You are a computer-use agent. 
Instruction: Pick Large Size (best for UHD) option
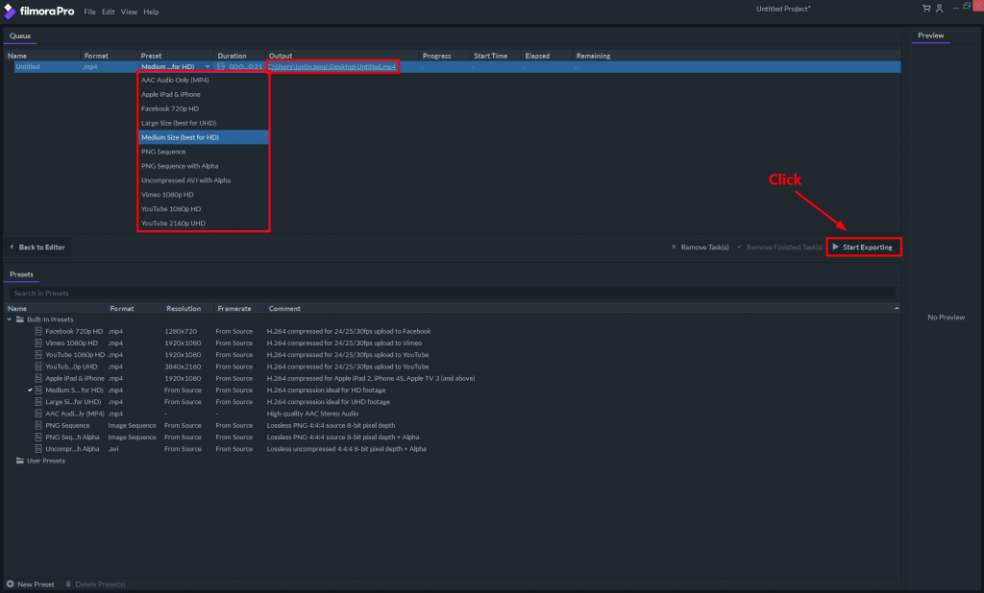[204, 124]
